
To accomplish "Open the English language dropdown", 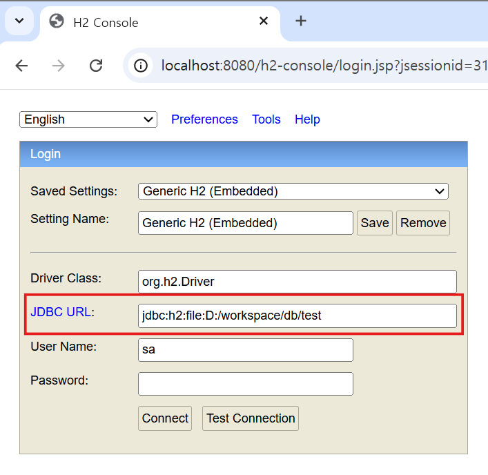I will 88,119.
